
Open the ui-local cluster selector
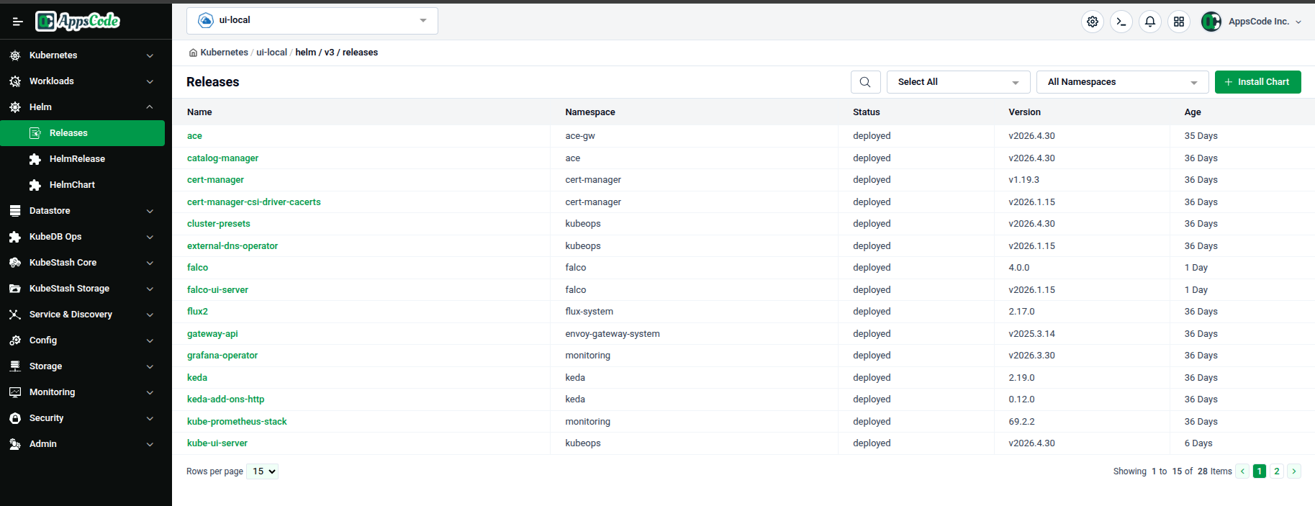[312, 21]
